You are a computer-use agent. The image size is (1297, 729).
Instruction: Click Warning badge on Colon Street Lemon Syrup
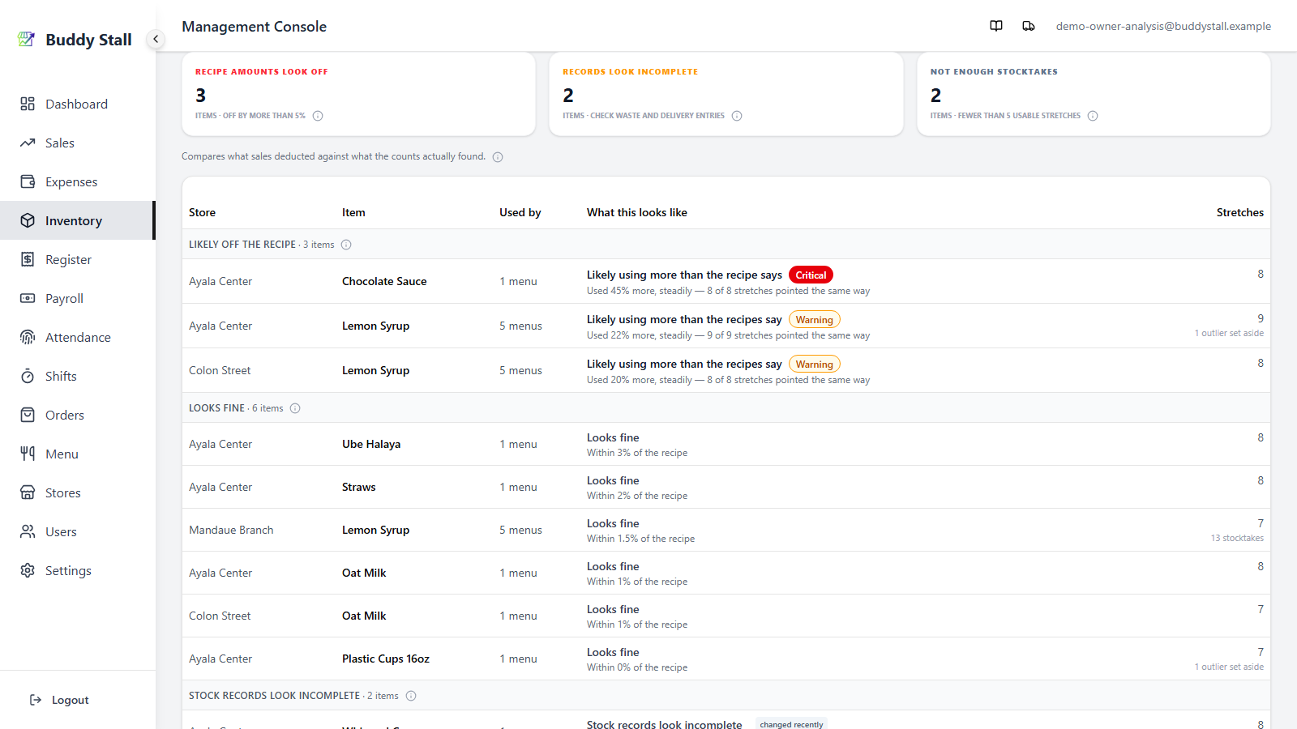click(x=815, y=364)
